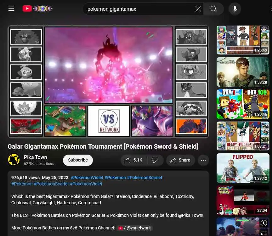272x236 pixels.
Task: Click the video title text
Action: (x=103, y=146)
